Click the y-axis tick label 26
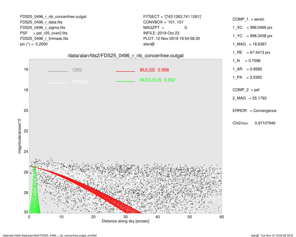The height and width of the screenshot is (237, 296). [x=26, y=172]
